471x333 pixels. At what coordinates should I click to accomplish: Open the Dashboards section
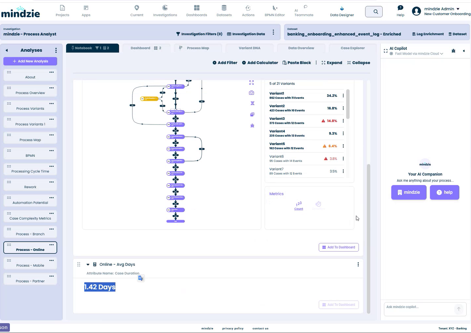(x=197, y=11)
